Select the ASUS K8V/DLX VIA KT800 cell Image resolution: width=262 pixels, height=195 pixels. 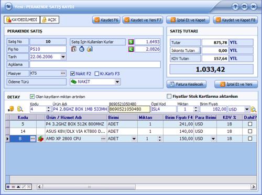[76, 131]
